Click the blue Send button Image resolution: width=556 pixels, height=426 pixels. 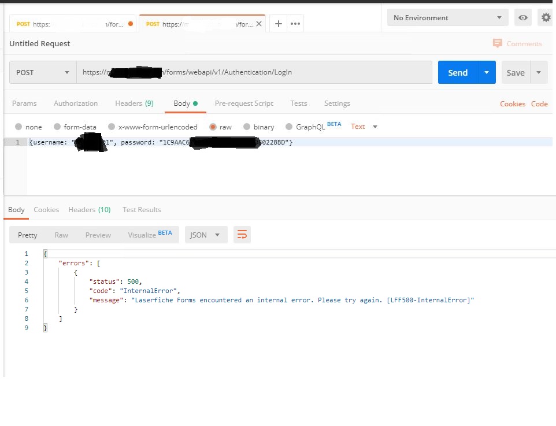[x=458, y=73]
